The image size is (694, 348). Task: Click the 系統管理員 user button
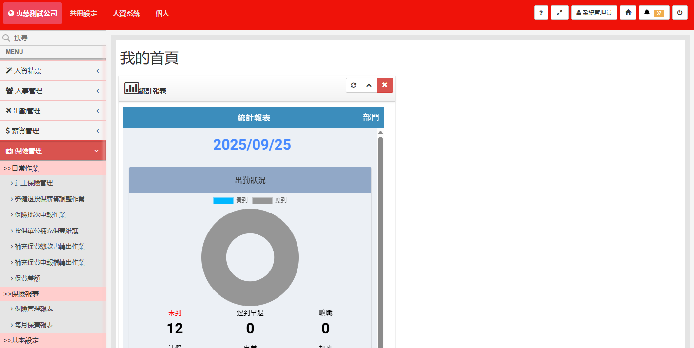[594, 13]
